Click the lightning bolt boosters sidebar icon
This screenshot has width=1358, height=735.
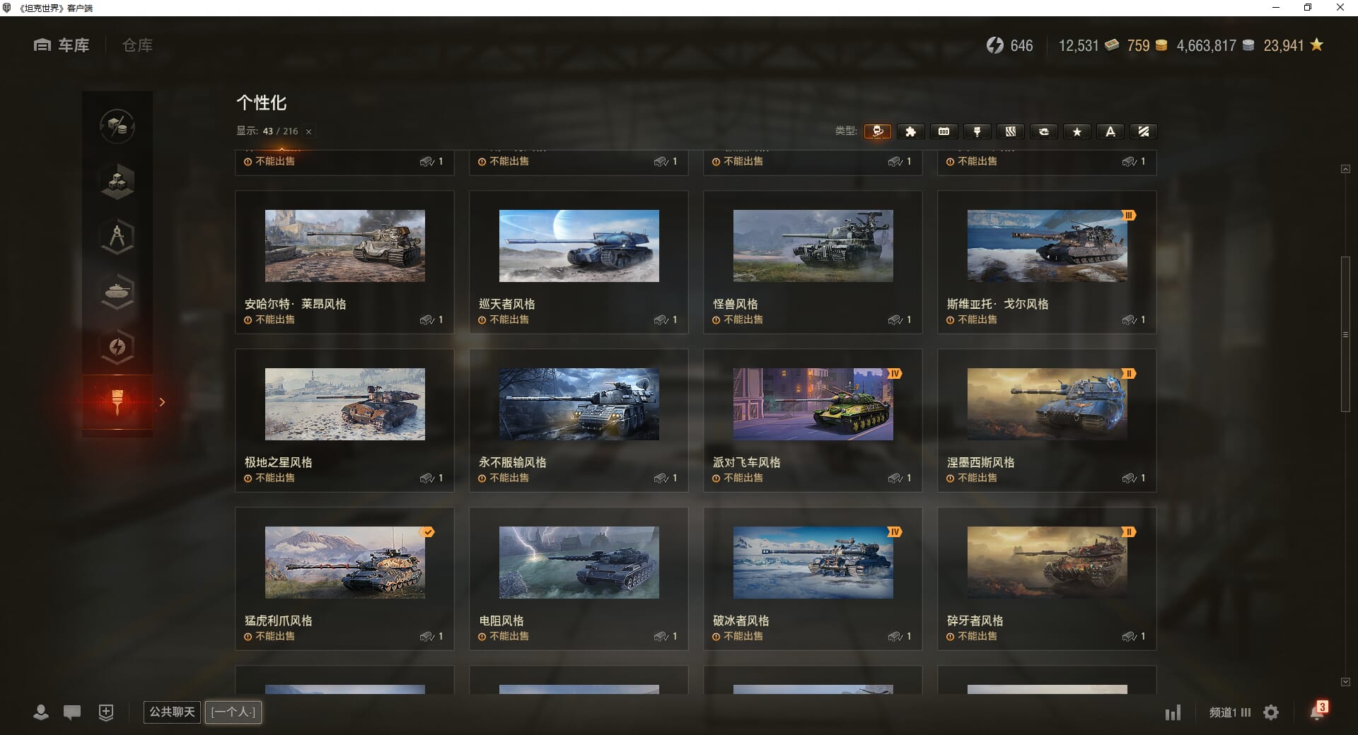[x=117, y=347]
